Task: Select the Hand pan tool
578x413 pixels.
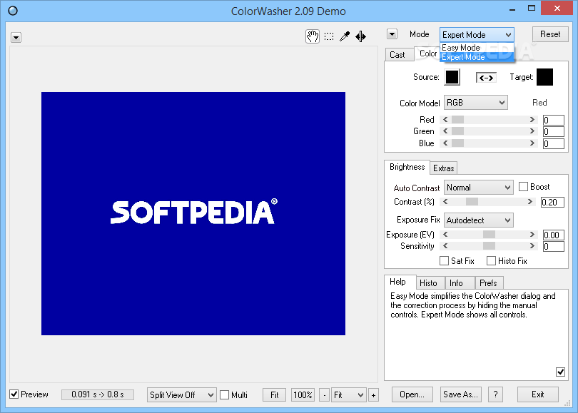Action: 313,36
